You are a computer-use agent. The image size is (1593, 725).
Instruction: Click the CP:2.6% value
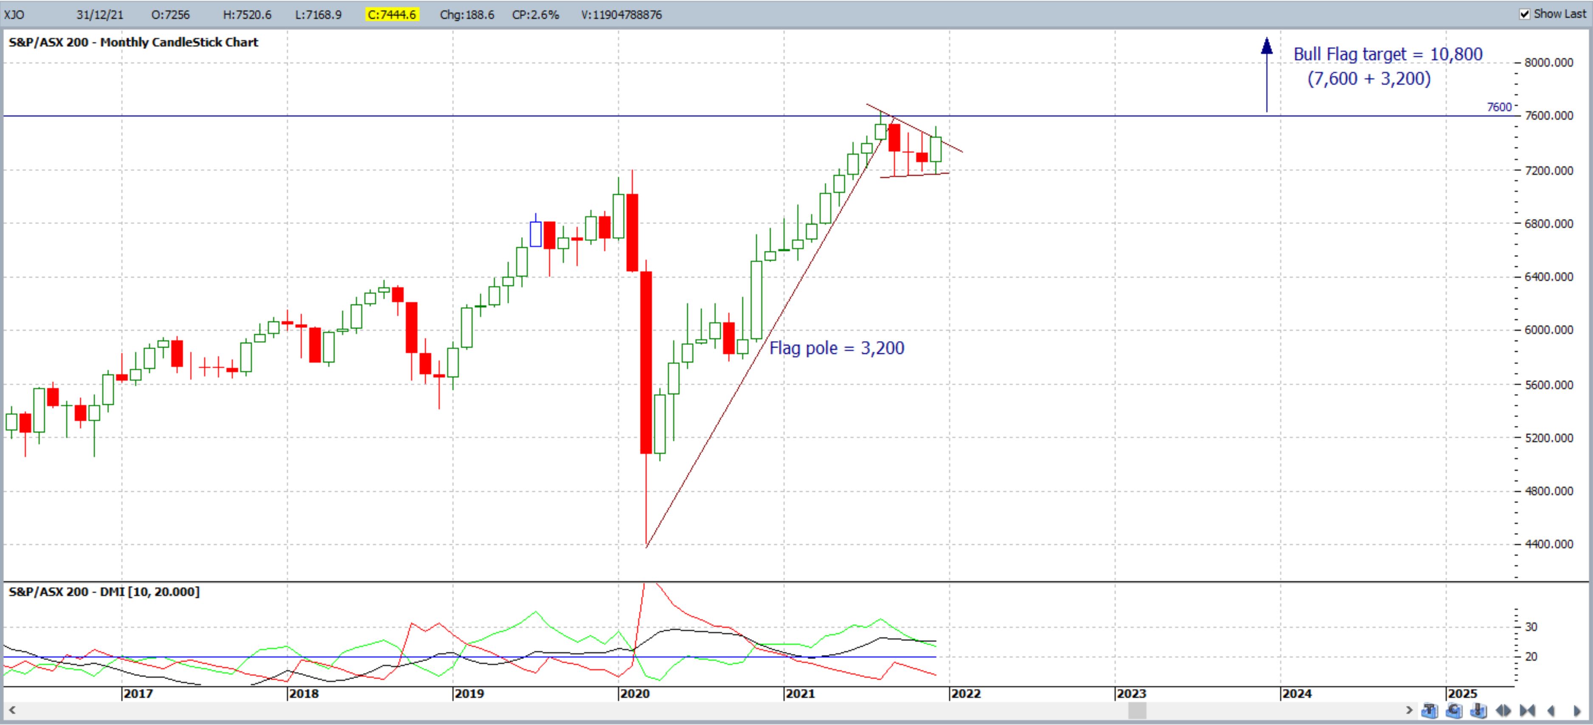[536, 15]
